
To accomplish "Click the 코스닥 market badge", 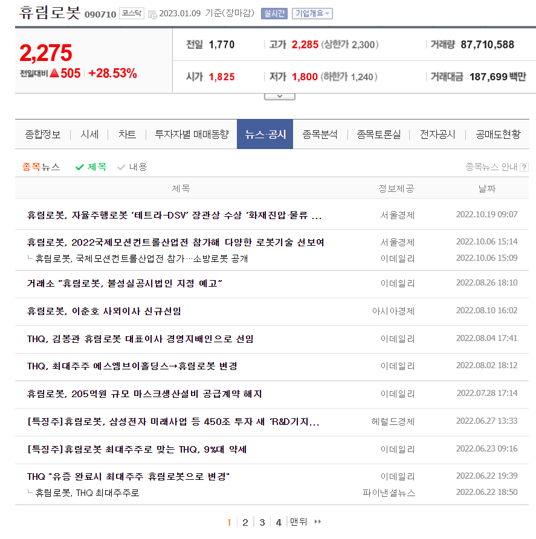I will click(132, 13).
